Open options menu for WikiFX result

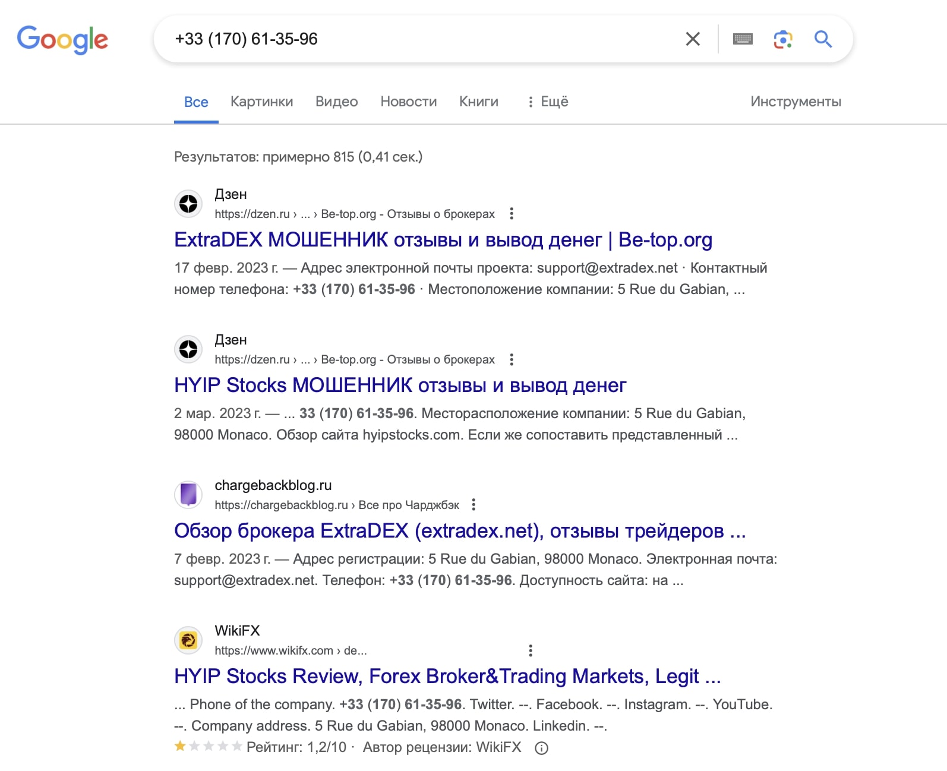531,650
